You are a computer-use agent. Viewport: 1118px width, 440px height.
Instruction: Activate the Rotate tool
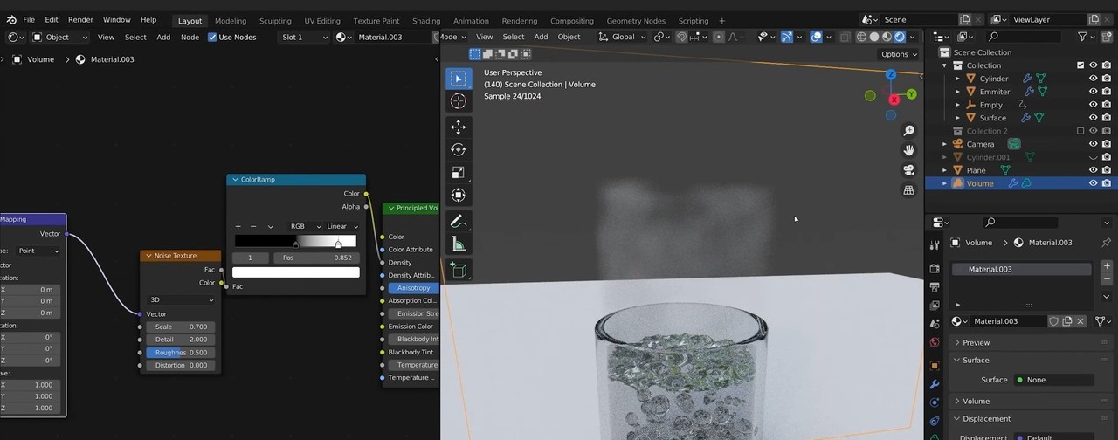[459, 149]
